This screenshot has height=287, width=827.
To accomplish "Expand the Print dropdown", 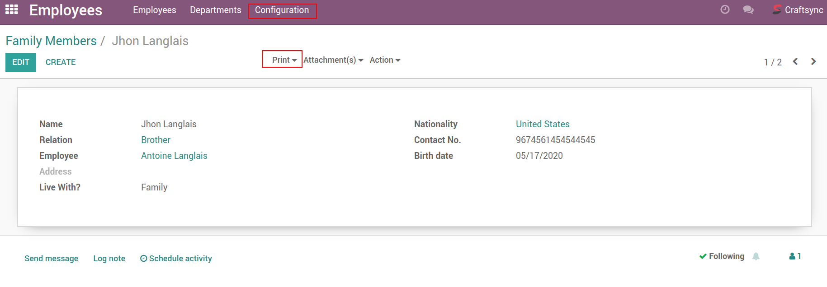I will [284, 60].
